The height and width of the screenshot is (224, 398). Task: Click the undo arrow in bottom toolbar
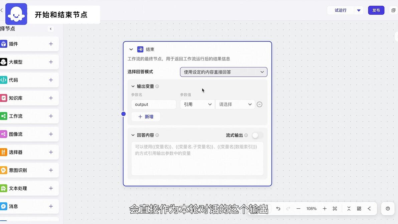point(278,209)
